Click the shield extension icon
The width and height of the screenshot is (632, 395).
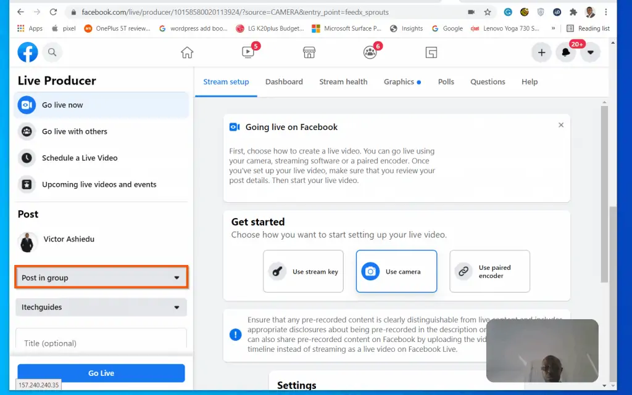[x=541, y=12]
